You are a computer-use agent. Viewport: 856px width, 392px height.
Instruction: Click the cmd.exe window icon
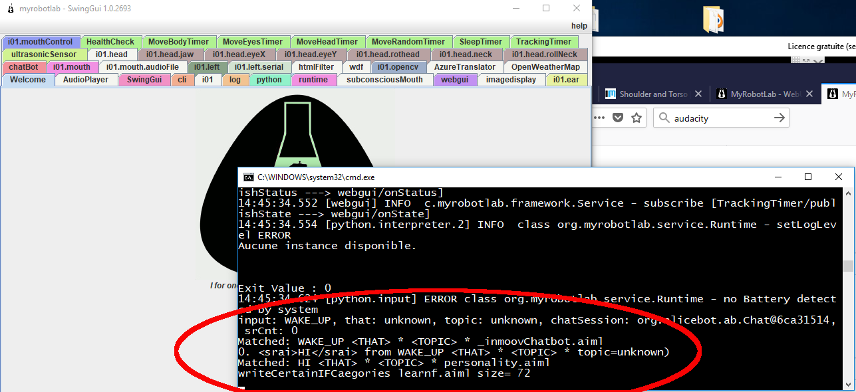click(248, 177)
